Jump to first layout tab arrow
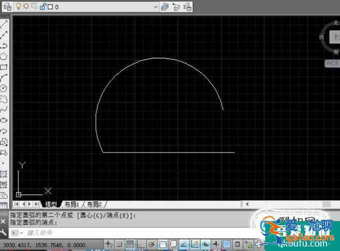The image size is (340, 251). 16,204
